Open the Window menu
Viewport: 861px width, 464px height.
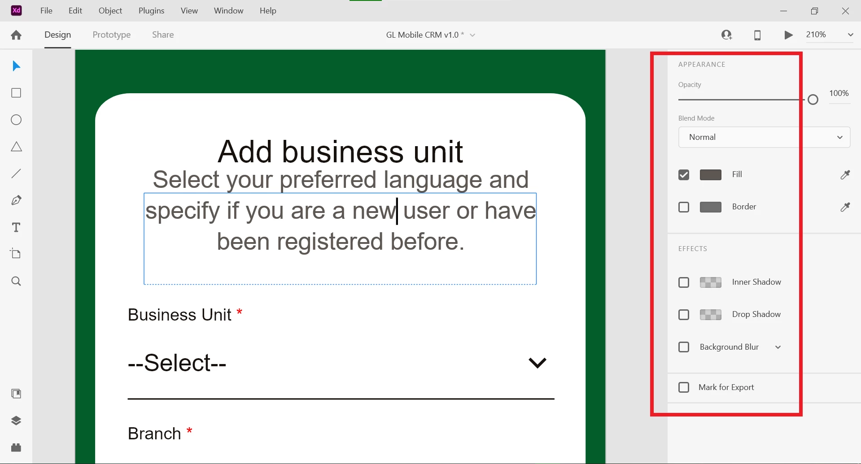(228, 10)
